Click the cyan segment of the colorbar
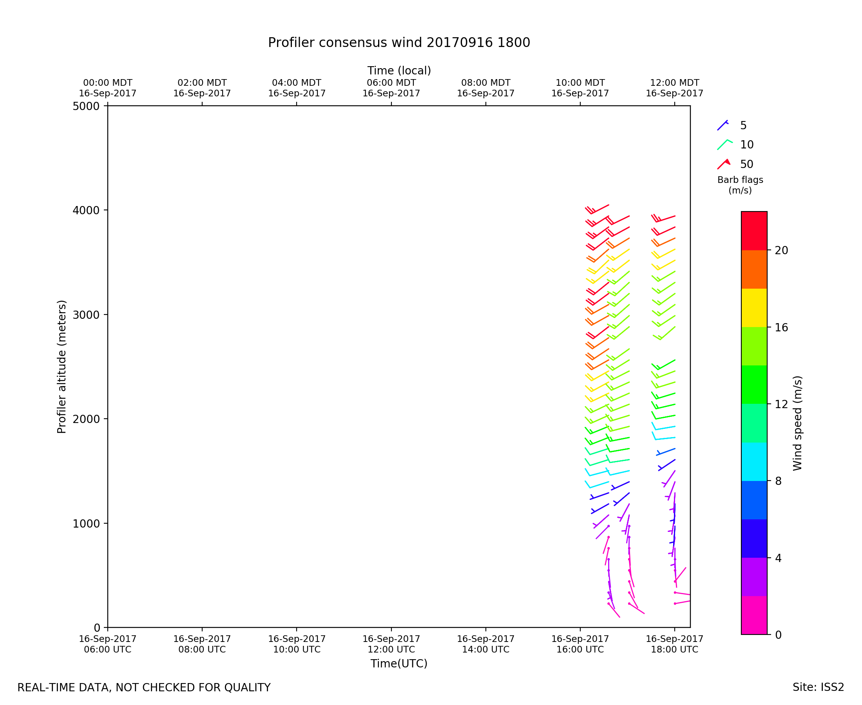The width and height of the screenshot is (862, 705). point(754,462)
